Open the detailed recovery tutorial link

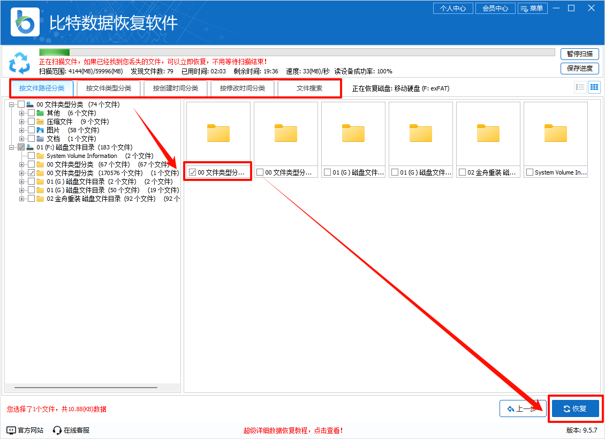pyautogui.click(x=293, y=430)
